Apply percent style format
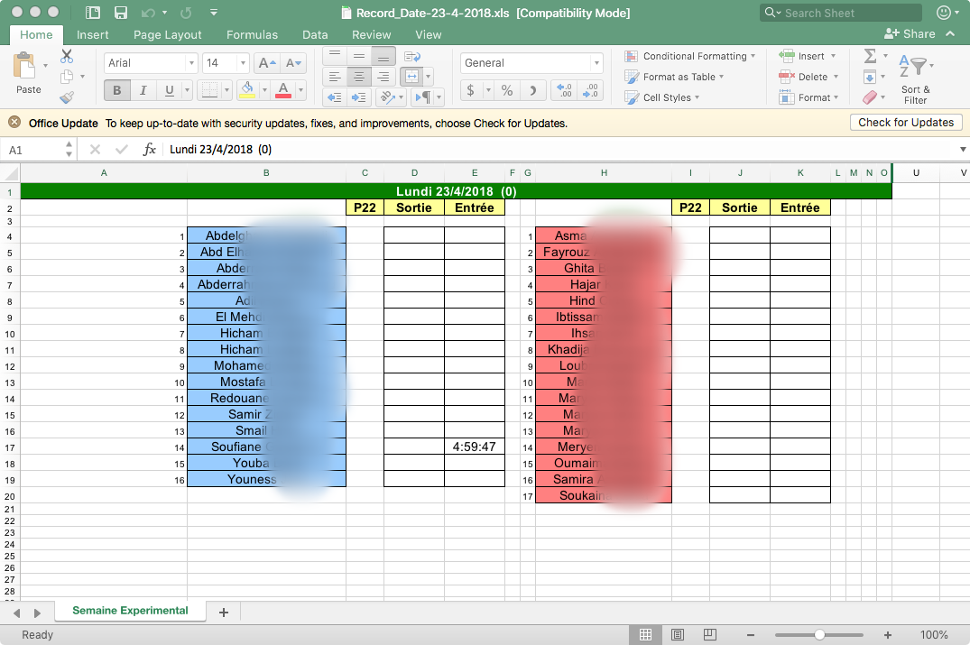 pos(507,91)
